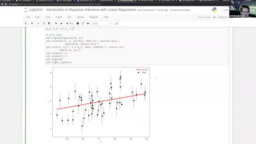Image resolution: width=256 pixels, height=144 pixels.
Task: Paste cells below with the clipboard icon
Action: click(49, 24)
